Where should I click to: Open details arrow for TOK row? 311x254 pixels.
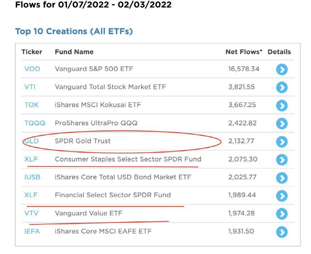tap(282, 105)
